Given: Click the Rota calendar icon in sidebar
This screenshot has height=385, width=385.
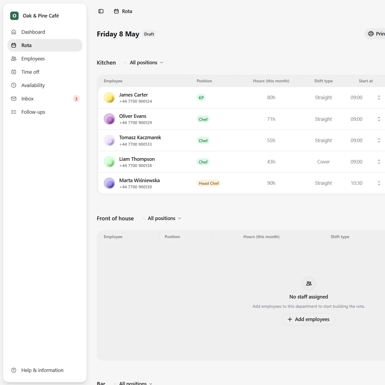Looking at the screenshot, I should click(14, 45).
